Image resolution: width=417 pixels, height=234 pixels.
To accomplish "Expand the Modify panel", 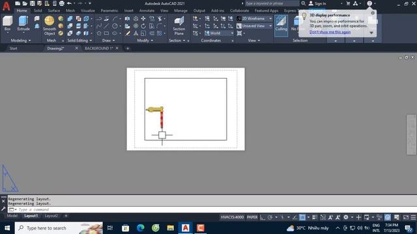I will [x=145, y=40].
